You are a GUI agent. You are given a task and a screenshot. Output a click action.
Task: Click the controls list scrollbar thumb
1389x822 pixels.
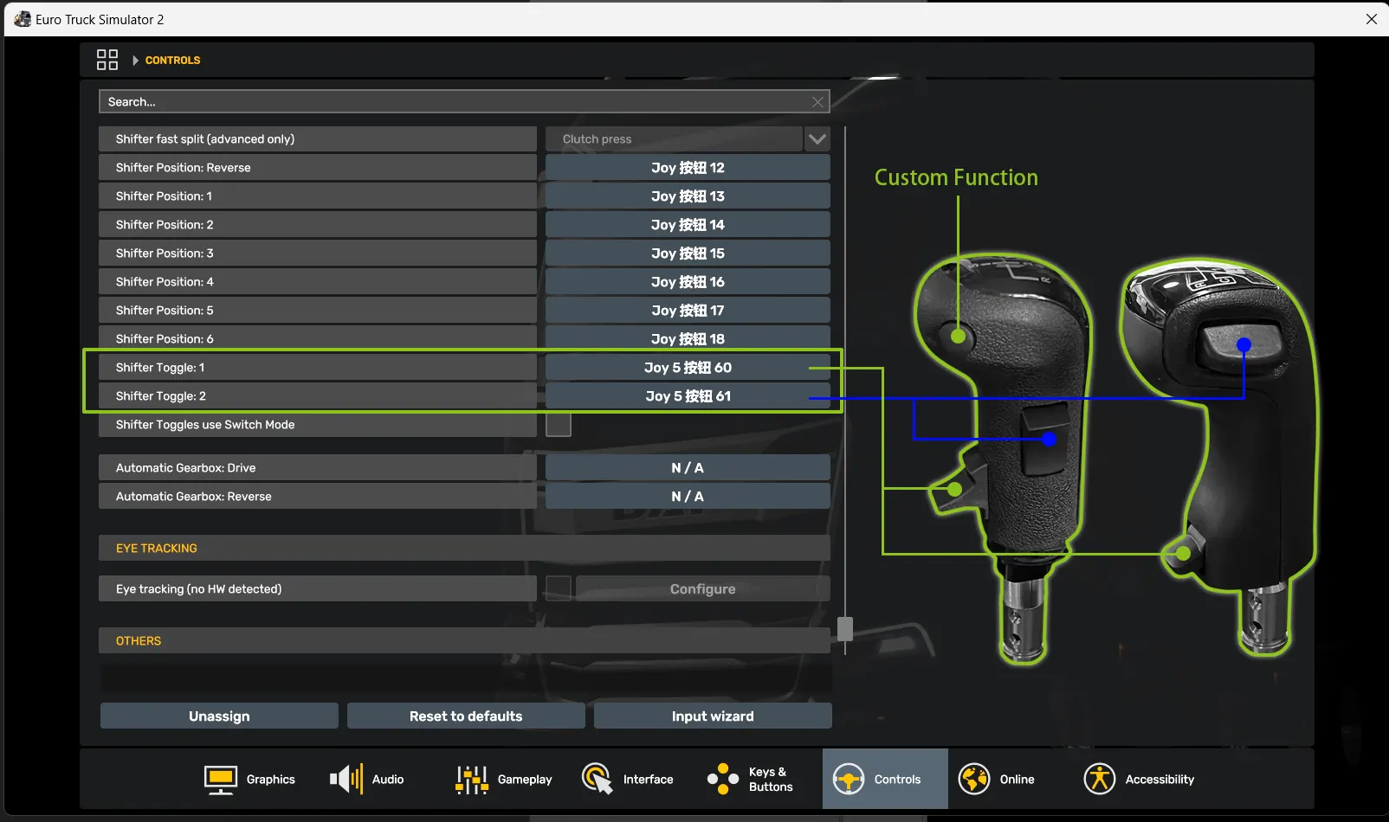tap(845, 629)
